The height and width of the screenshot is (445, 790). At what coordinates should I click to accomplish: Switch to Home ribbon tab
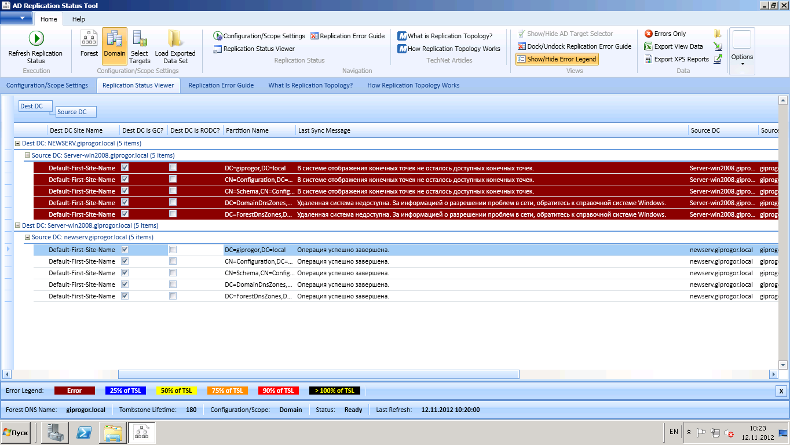coord(49,19)
